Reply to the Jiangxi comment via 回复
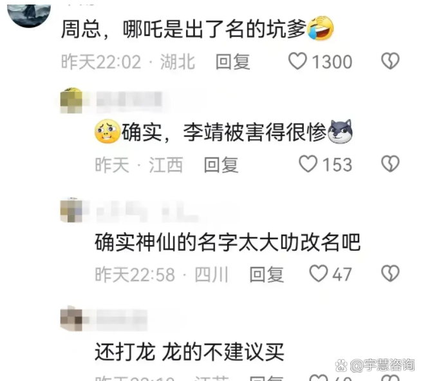 click(221, 164)
